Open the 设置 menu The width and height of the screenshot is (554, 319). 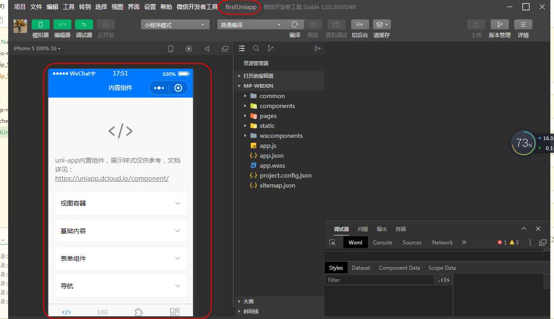[x=150, y=7]
